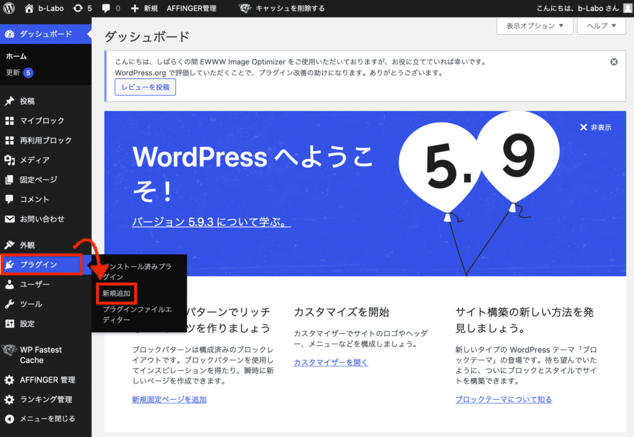Click the paintbrush icon for 外観
This screenshot has width=634, height=437.
click(9, 244)
